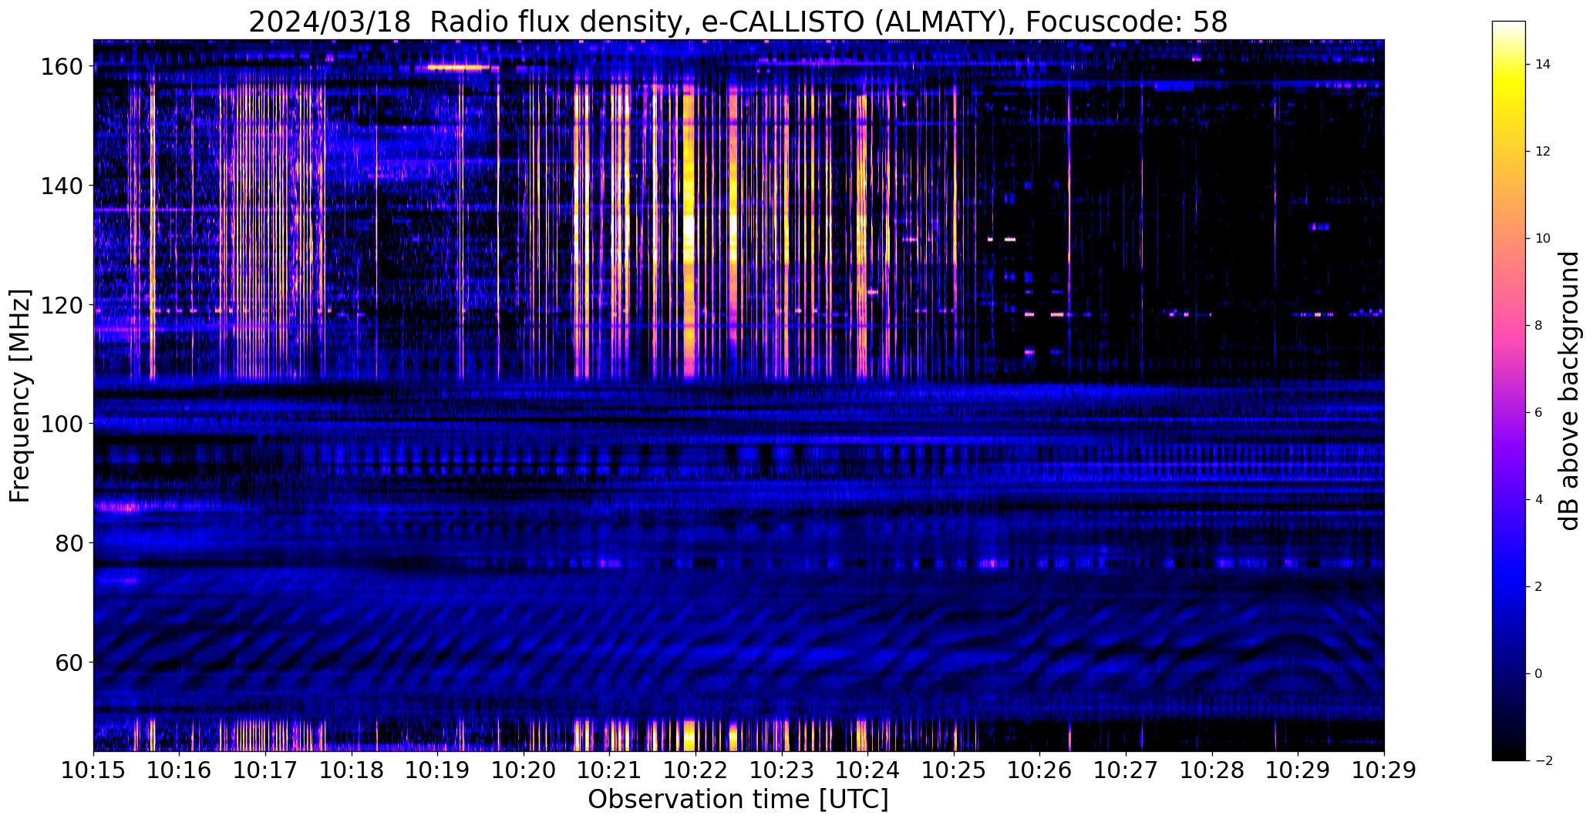Click the colorbar tick value 8
The width and height of the screenshot is (1593, 822).
[x=1539, y=326]
